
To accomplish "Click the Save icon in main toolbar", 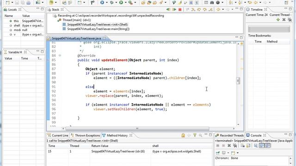I will tap(17, 2).
